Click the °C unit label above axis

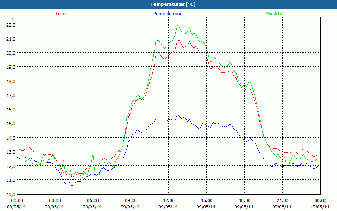tap(13, 19)
